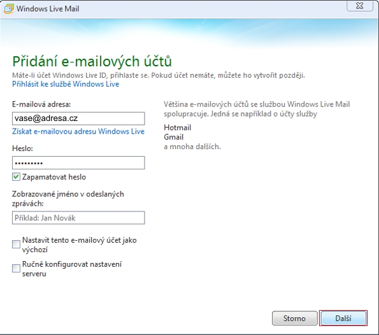Uncheck the 'Zapamatovat heslo' checkbox
The height and width of the screenshot is (335, 379).
pos(16,177)
